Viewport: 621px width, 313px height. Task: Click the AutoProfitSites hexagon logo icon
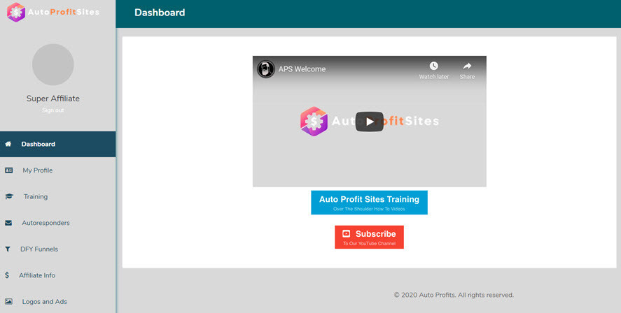click(16, 13)
